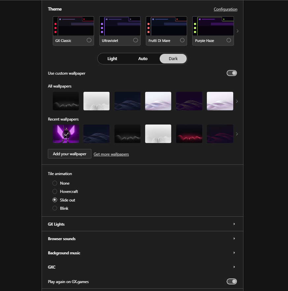Pick the Frutti Di Mare theme preview
Viewport: 288px width, 291px height.
166,31
